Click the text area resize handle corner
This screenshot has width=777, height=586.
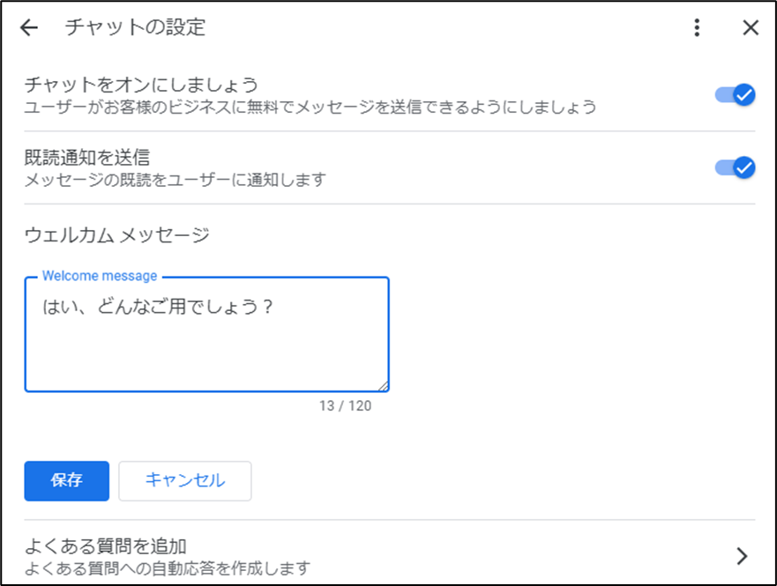(384, 387)
